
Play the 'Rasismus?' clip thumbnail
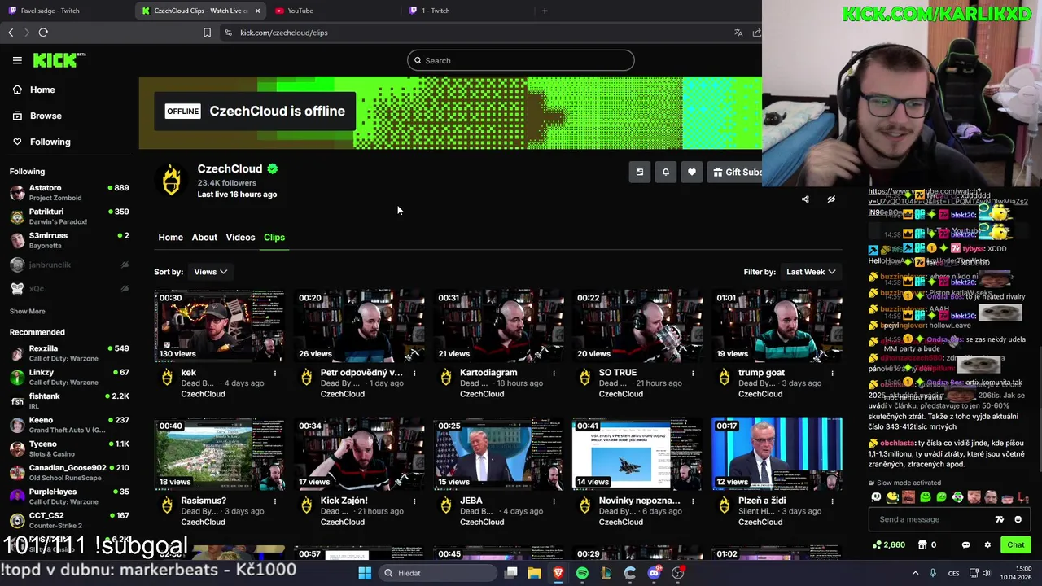click(x=220, y=453)
